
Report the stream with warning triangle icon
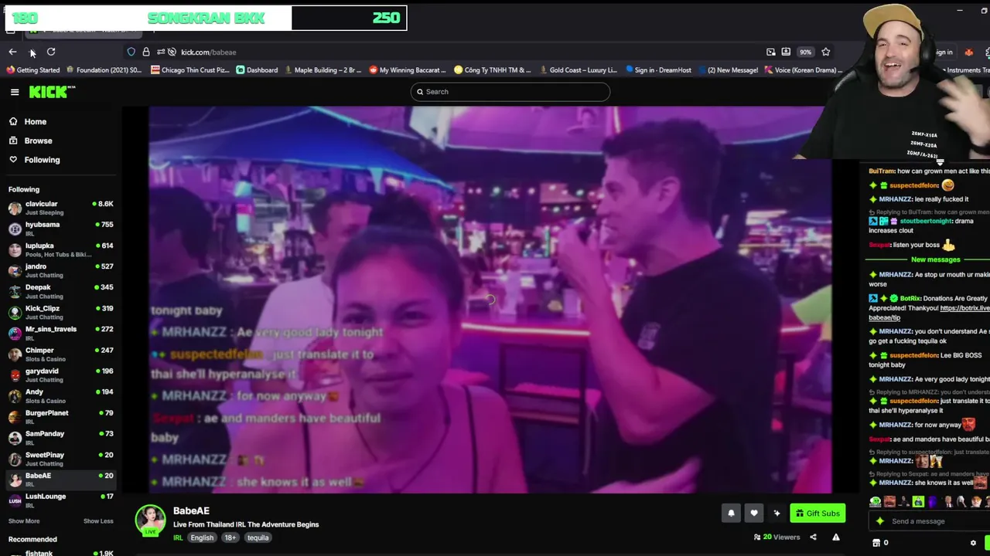tap(836, 537)
